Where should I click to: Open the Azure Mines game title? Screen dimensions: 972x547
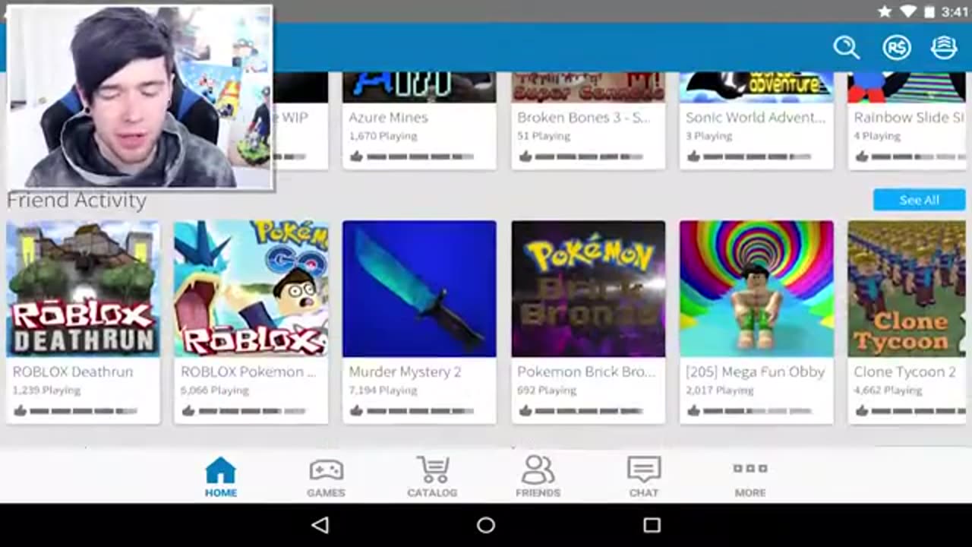click(388, 117)
